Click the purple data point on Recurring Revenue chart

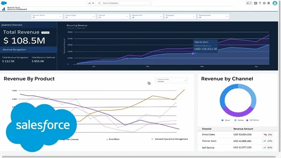tap(193, 54)
